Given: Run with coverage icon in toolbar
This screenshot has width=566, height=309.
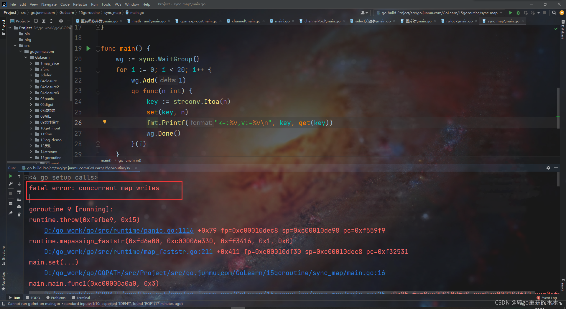Looking at the screenshot, I should click(x=526, y=13).
